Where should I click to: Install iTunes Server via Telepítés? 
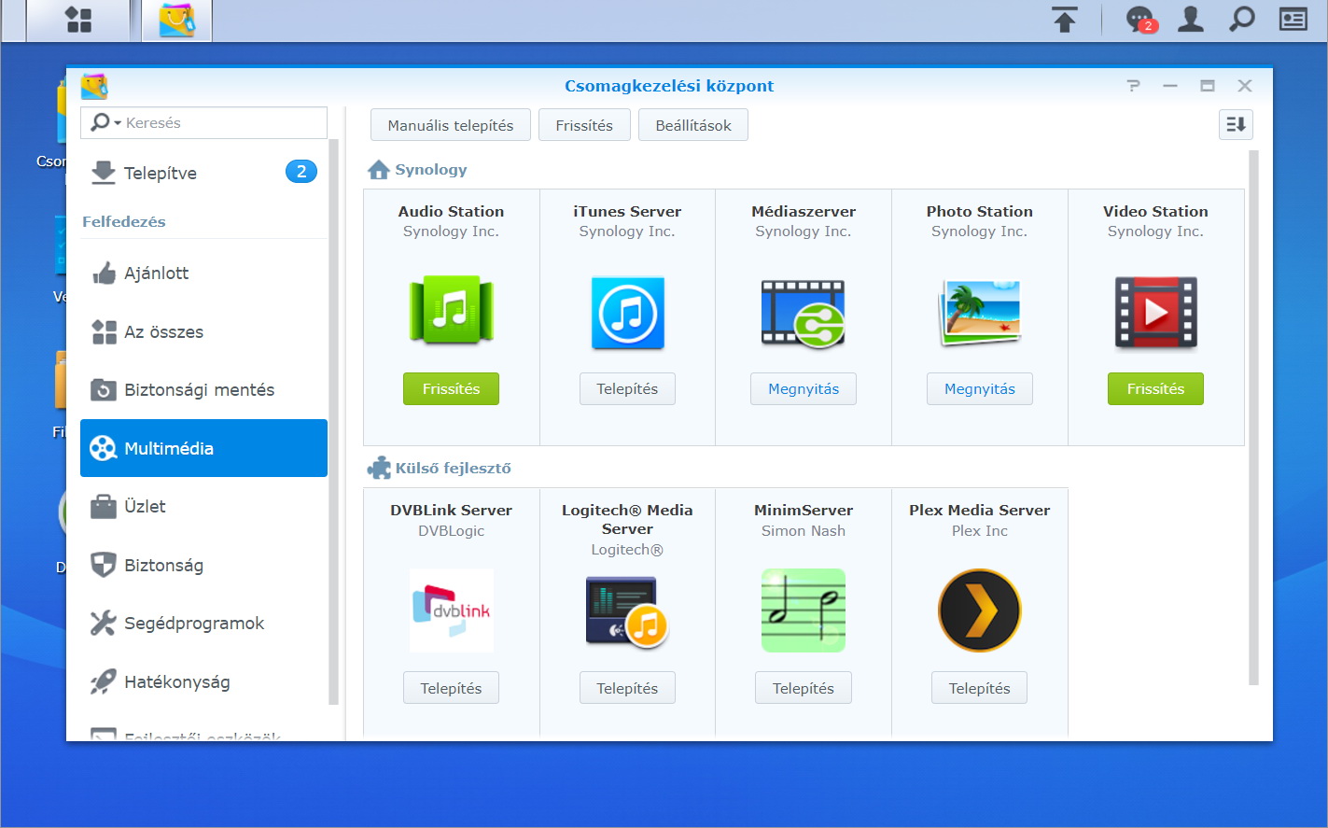tap(627, 389)
